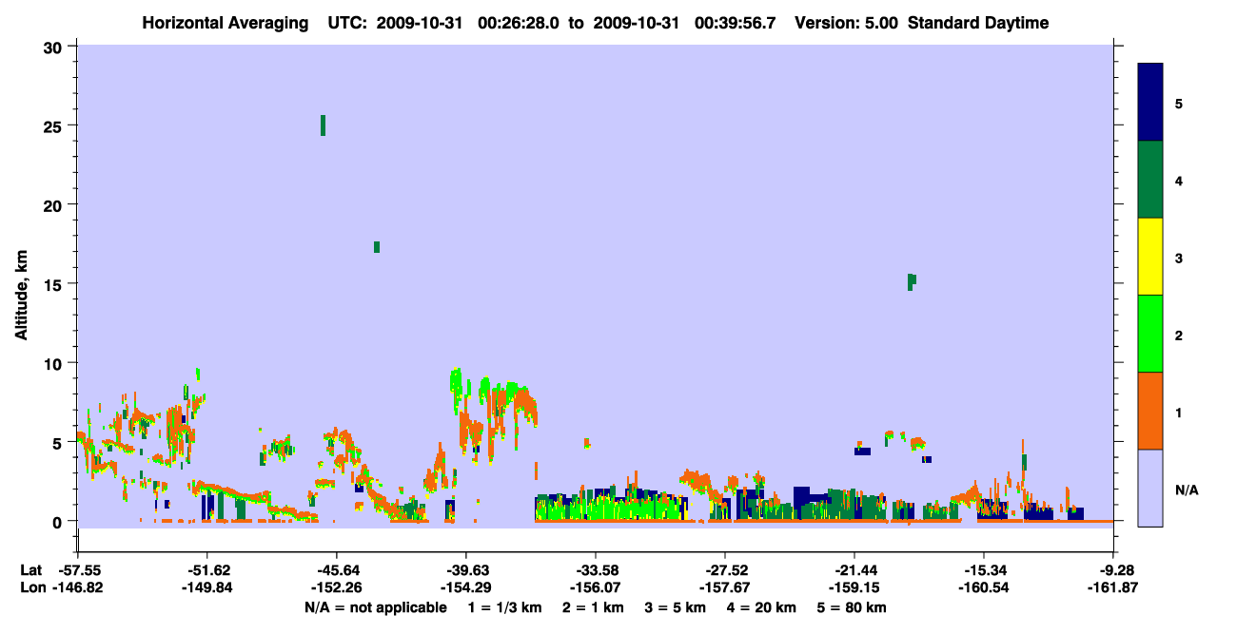
Task: Click the '3 = 5 km' legend entry
Action: tap(676, 607)
